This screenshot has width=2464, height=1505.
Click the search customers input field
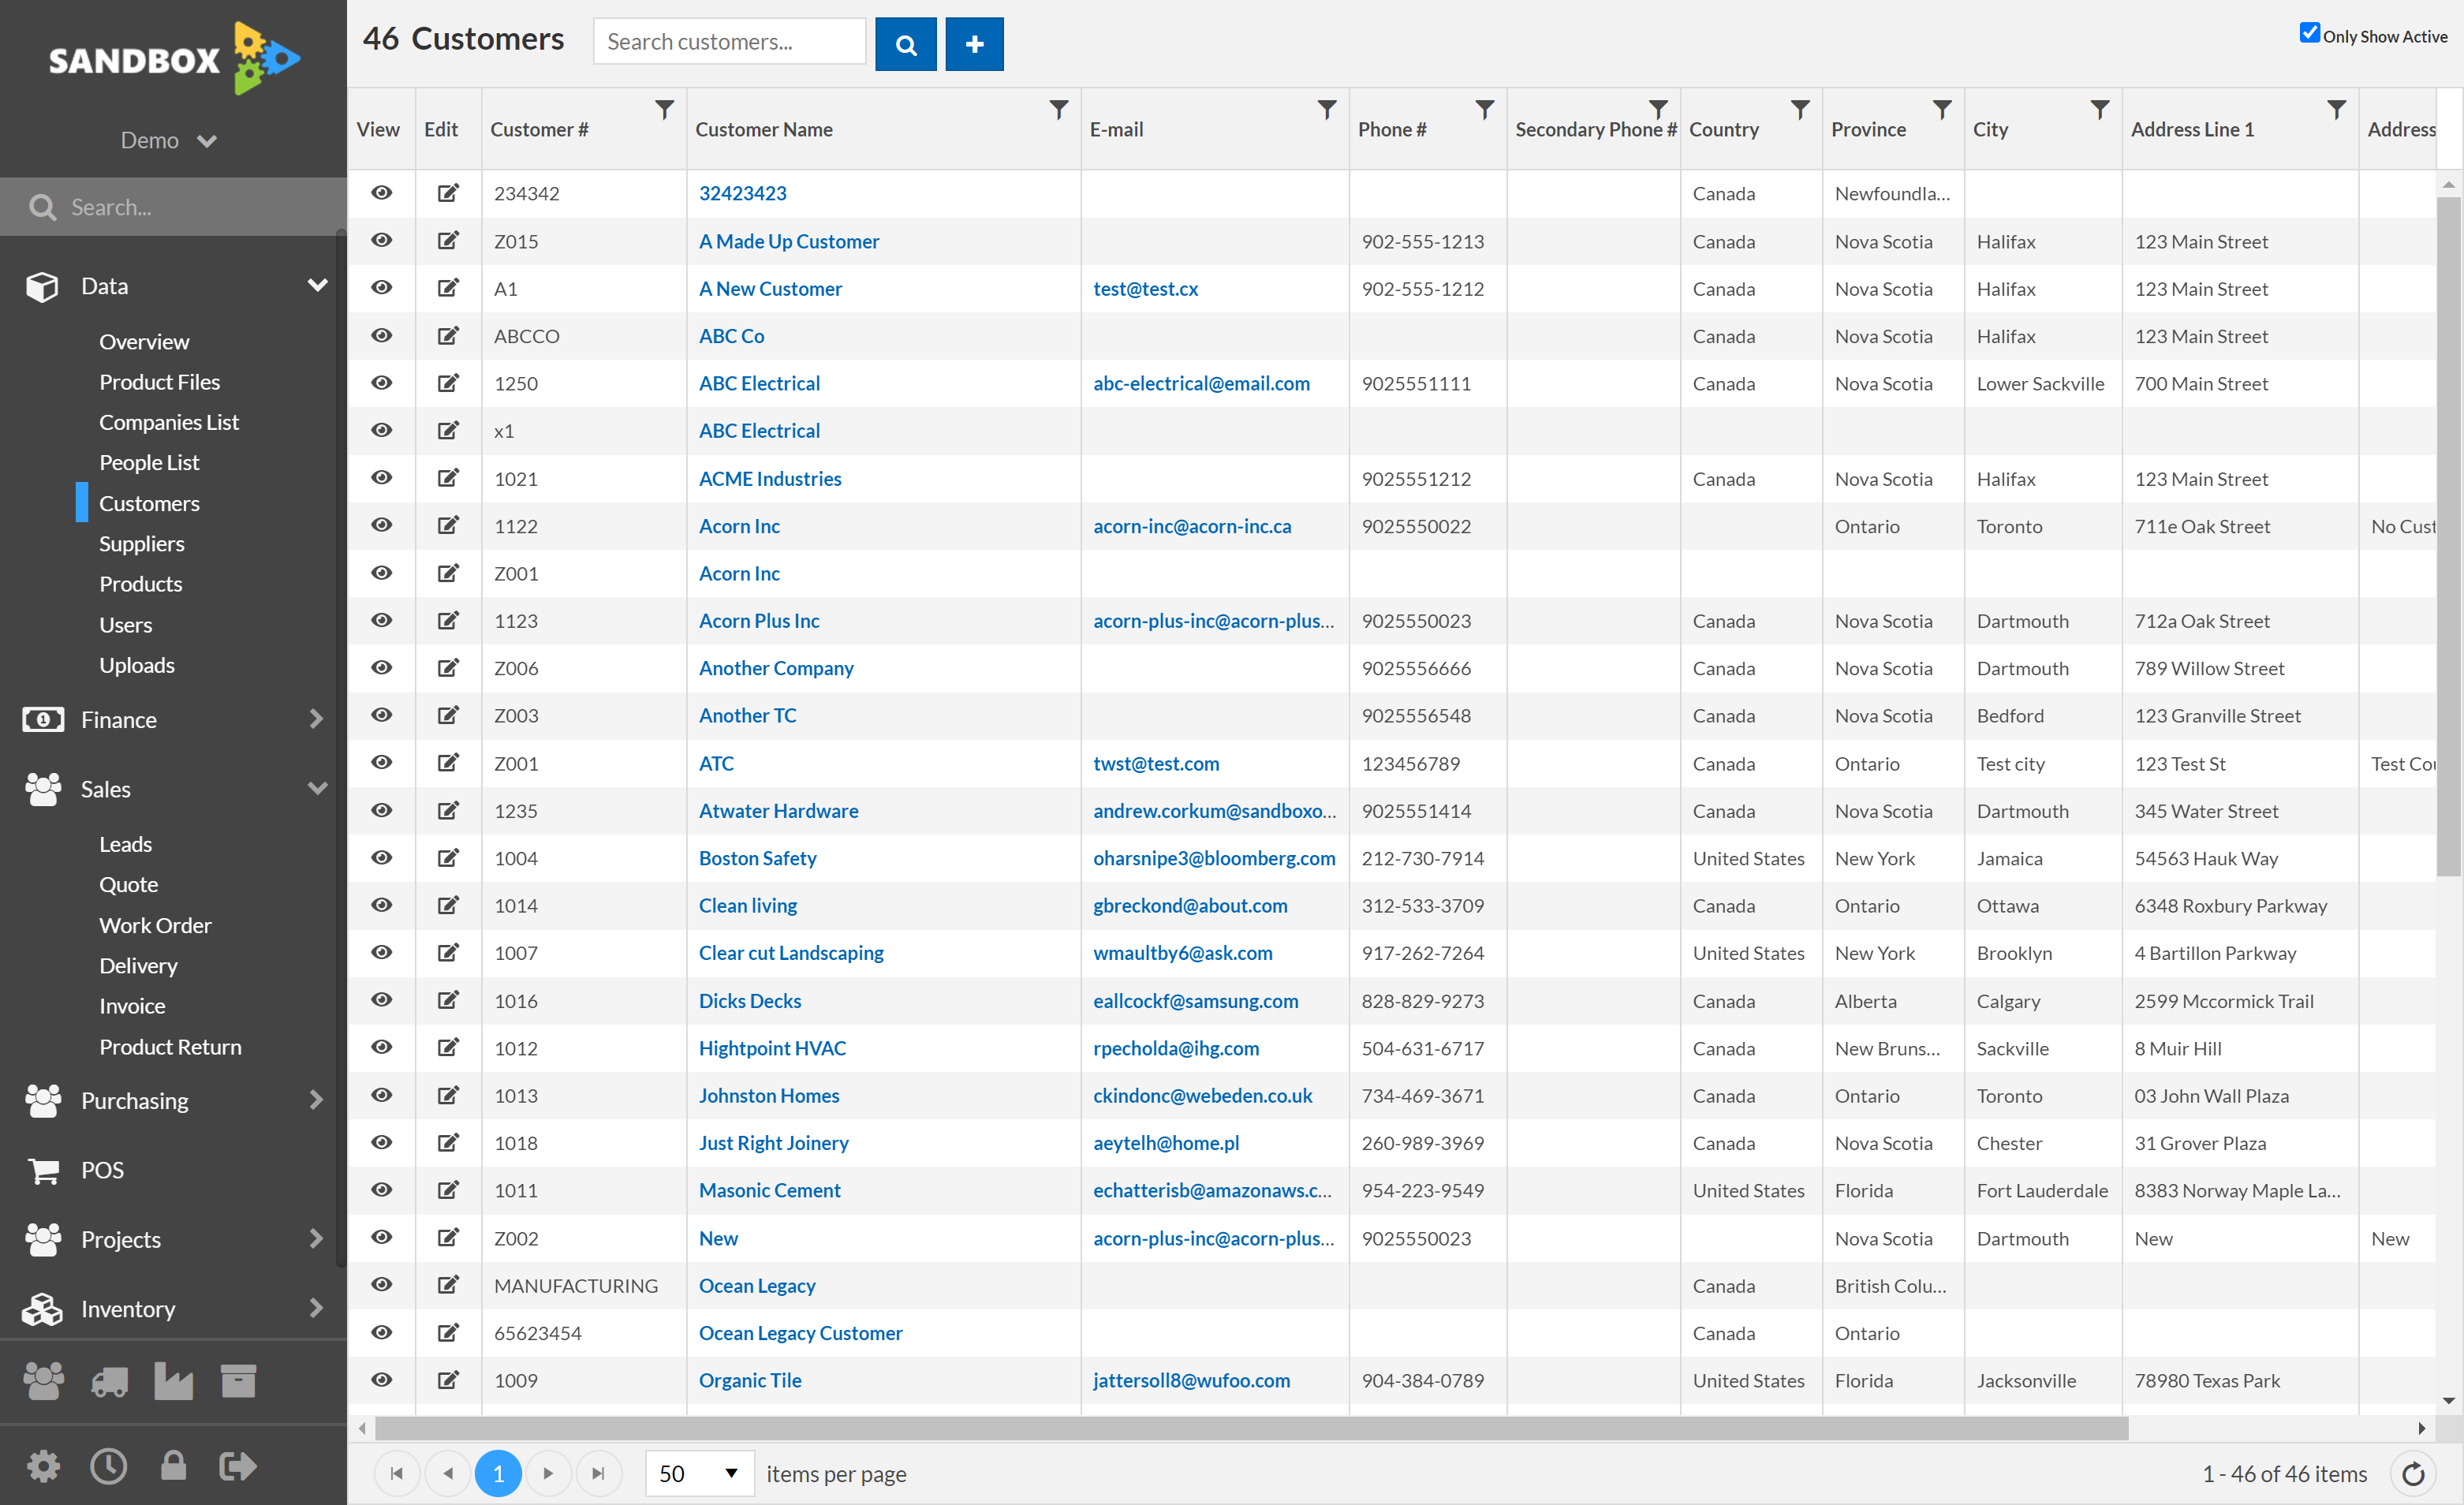click(732, 44)
